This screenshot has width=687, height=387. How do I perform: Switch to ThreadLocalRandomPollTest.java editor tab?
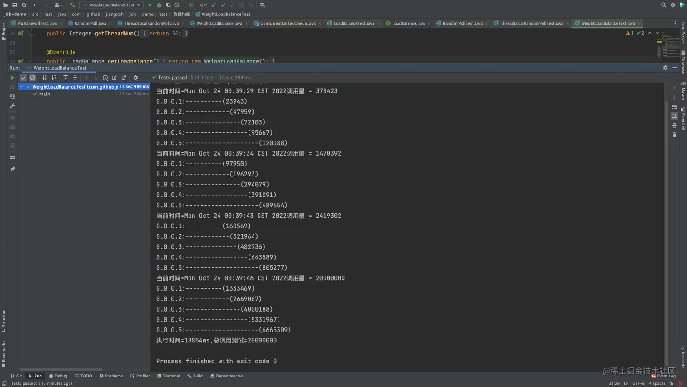click(532, 23)
